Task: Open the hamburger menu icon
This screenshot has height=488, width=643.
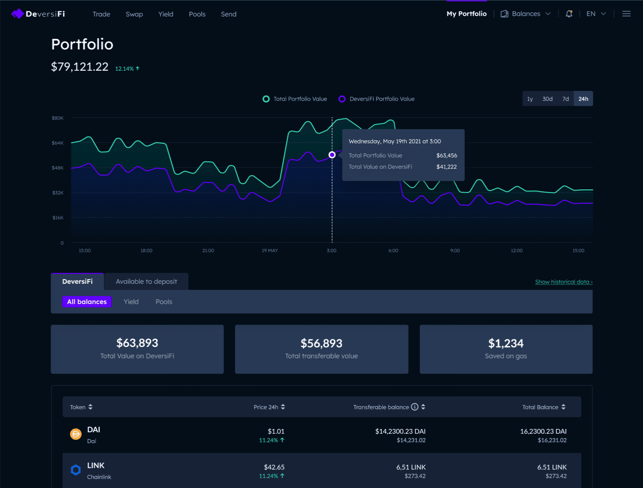Action: click(627, 14)
